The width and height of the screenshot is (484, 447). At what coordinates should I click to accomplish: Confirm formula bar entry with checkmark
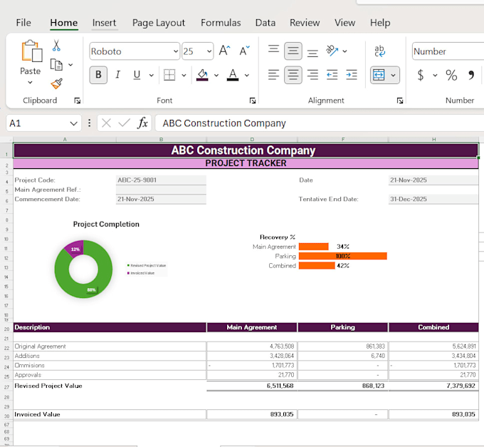point(124,123)
